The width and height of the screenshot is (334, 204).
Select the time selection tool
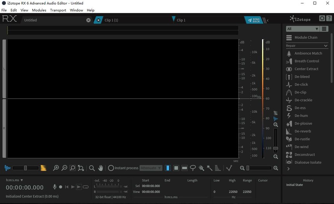coord(168,168)
